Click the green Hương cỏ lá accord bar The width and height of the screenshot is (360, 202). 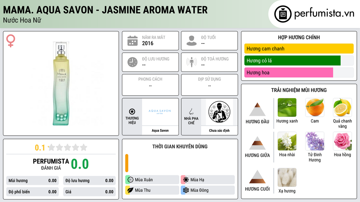tap(292, 60)
